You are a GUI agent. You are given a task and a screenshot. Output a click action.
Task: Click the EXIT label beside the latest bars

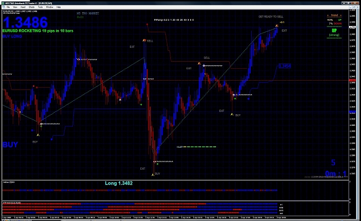click(x=284, y=31)
